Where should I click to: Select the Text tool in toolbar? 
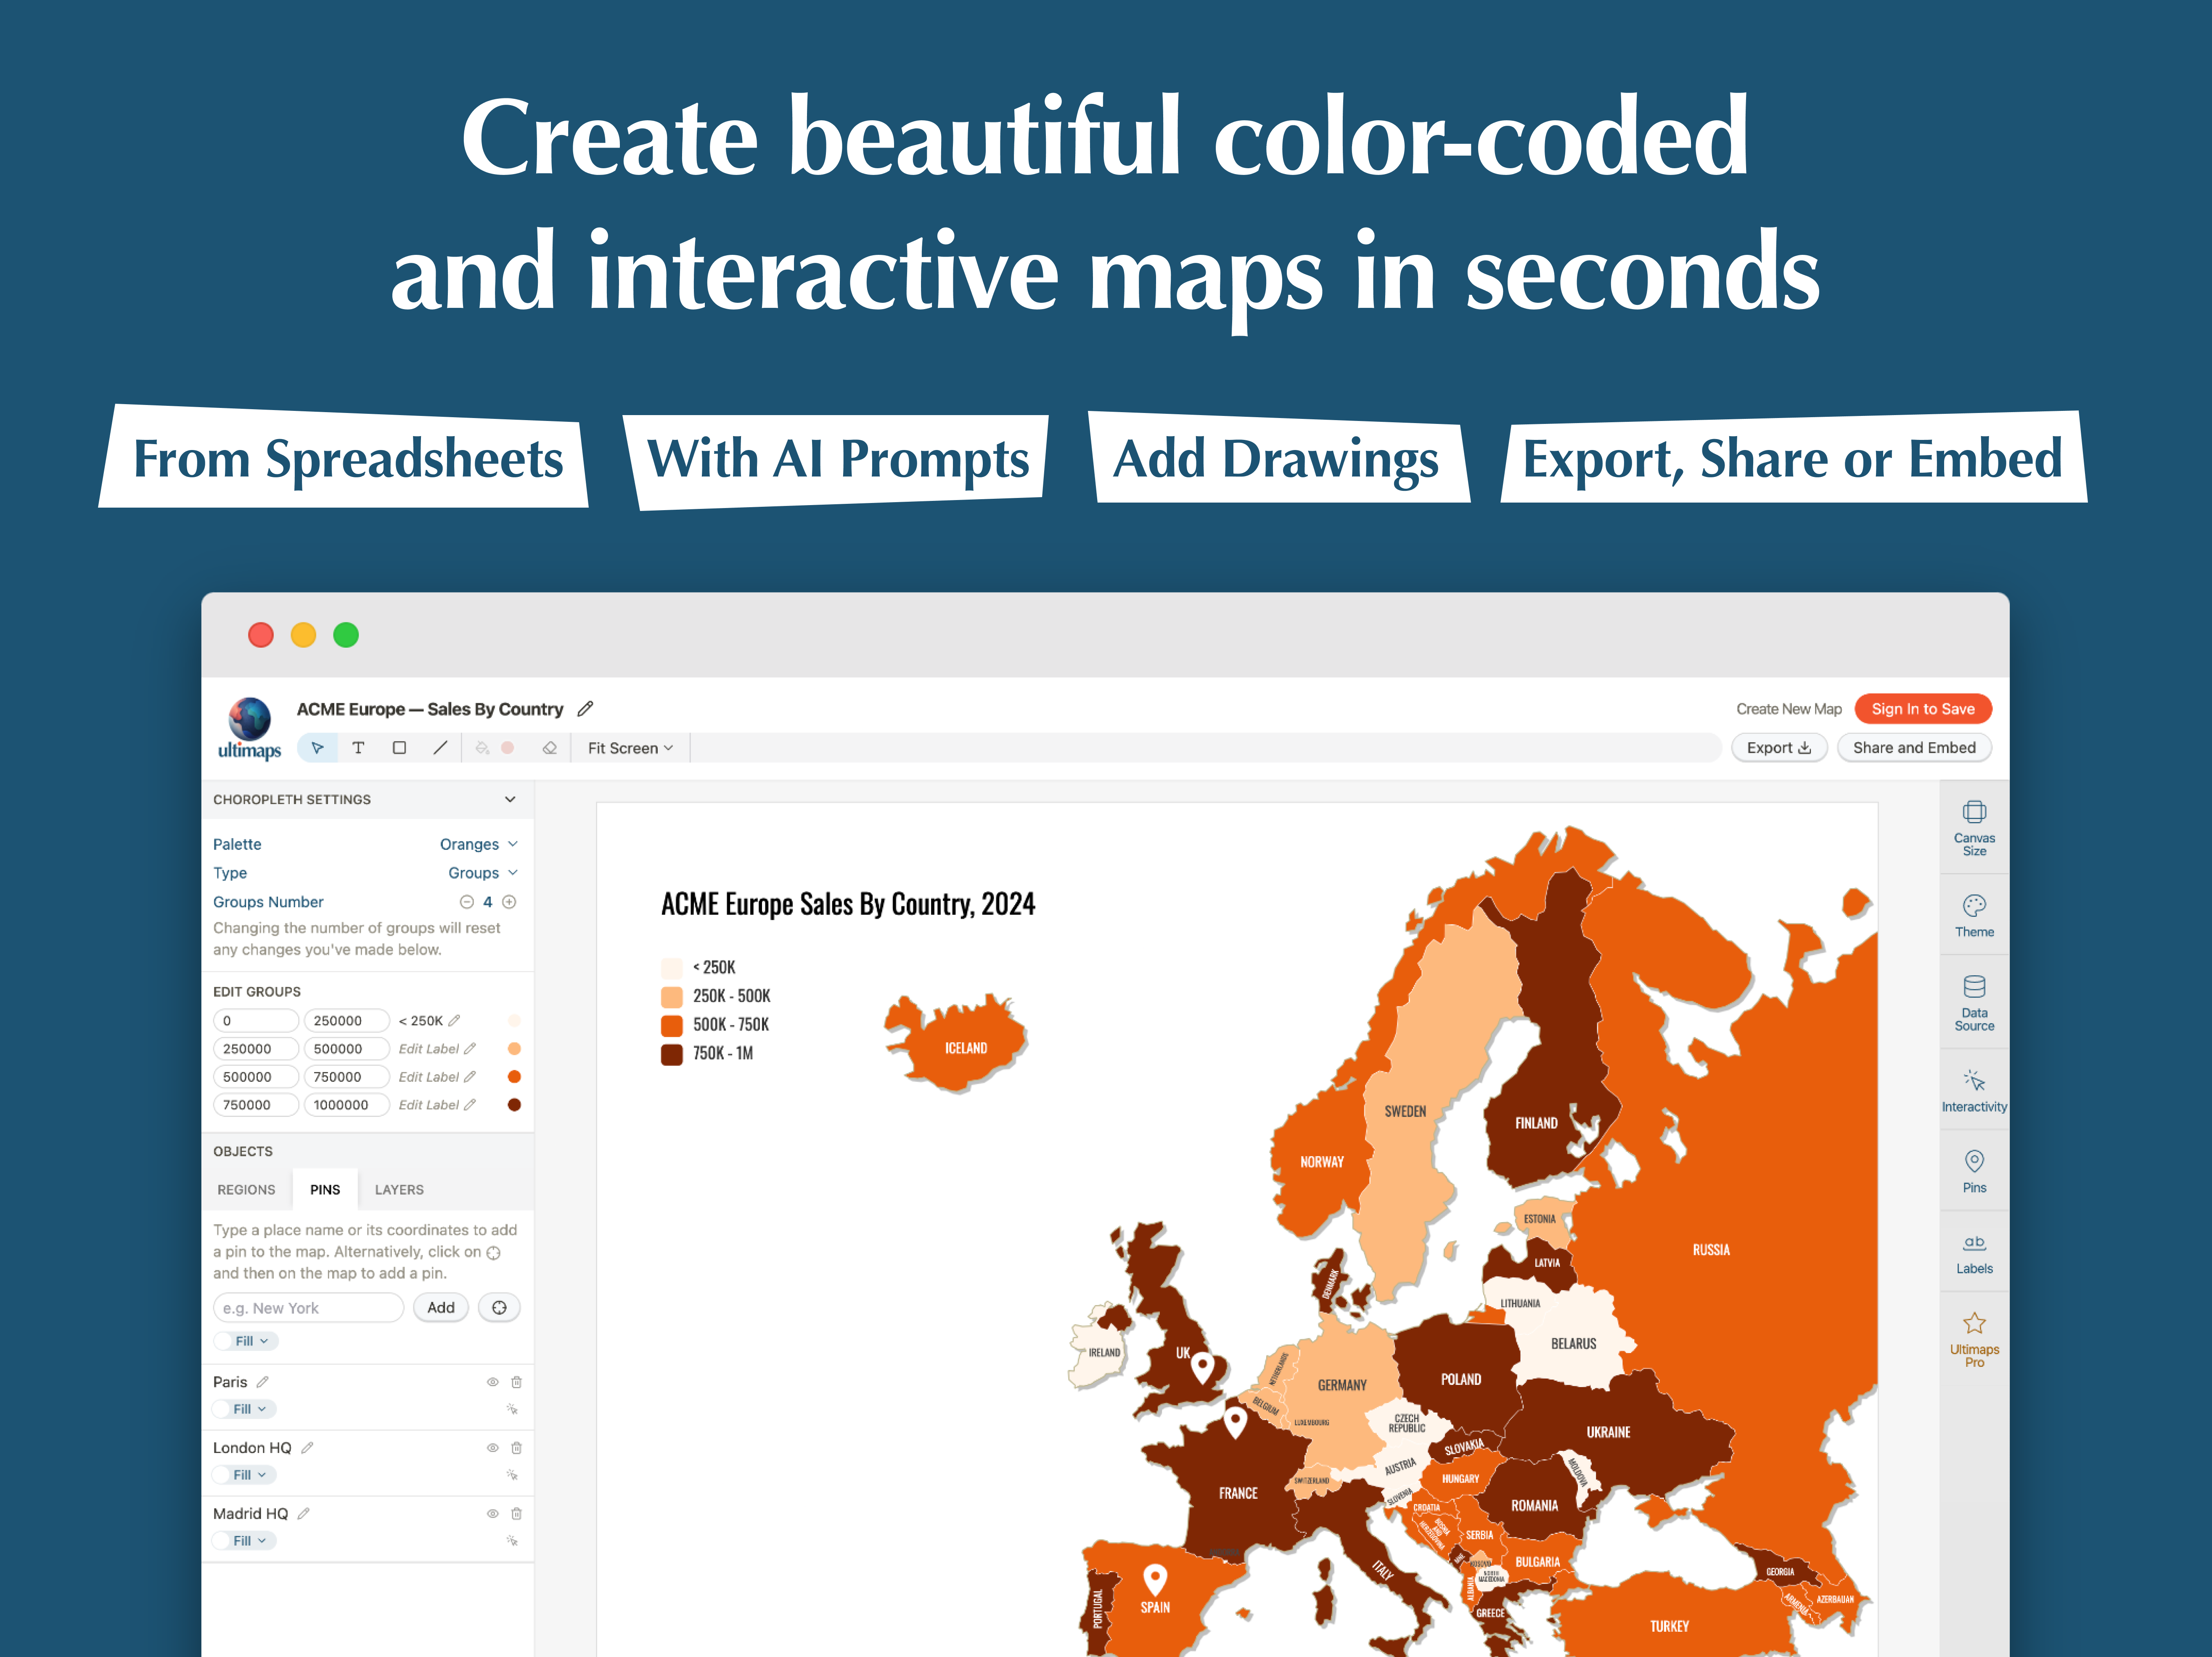click(x=358, y=748)
